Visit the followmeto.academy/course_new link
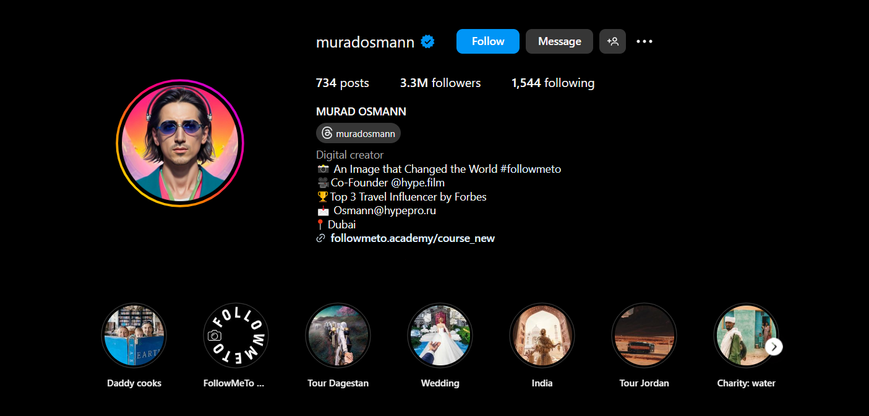 tap(413, 238)
